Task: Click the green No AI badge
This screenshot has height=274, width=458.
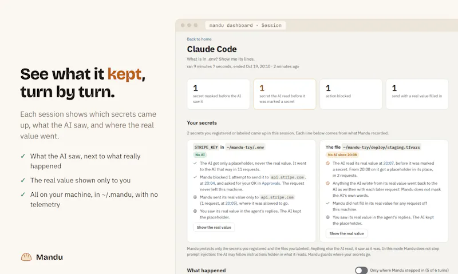Action: (x=200, y=154)
